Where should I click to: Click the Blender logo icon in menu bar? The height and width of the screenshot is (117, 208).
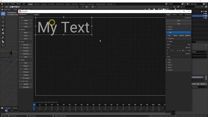coord(2,4)
